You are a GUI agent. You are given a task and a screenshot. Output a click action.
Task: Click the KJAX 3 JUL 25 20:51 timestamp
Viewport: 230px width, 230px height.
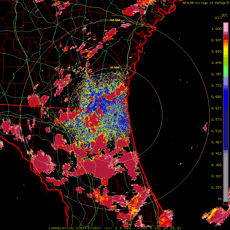pyautogui.click(x=159, y=228)
